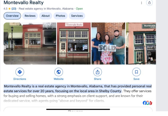Viewport: 168px width, 116px height.
Task: Open the Website globe icon
Action: [x=59, y=72]
